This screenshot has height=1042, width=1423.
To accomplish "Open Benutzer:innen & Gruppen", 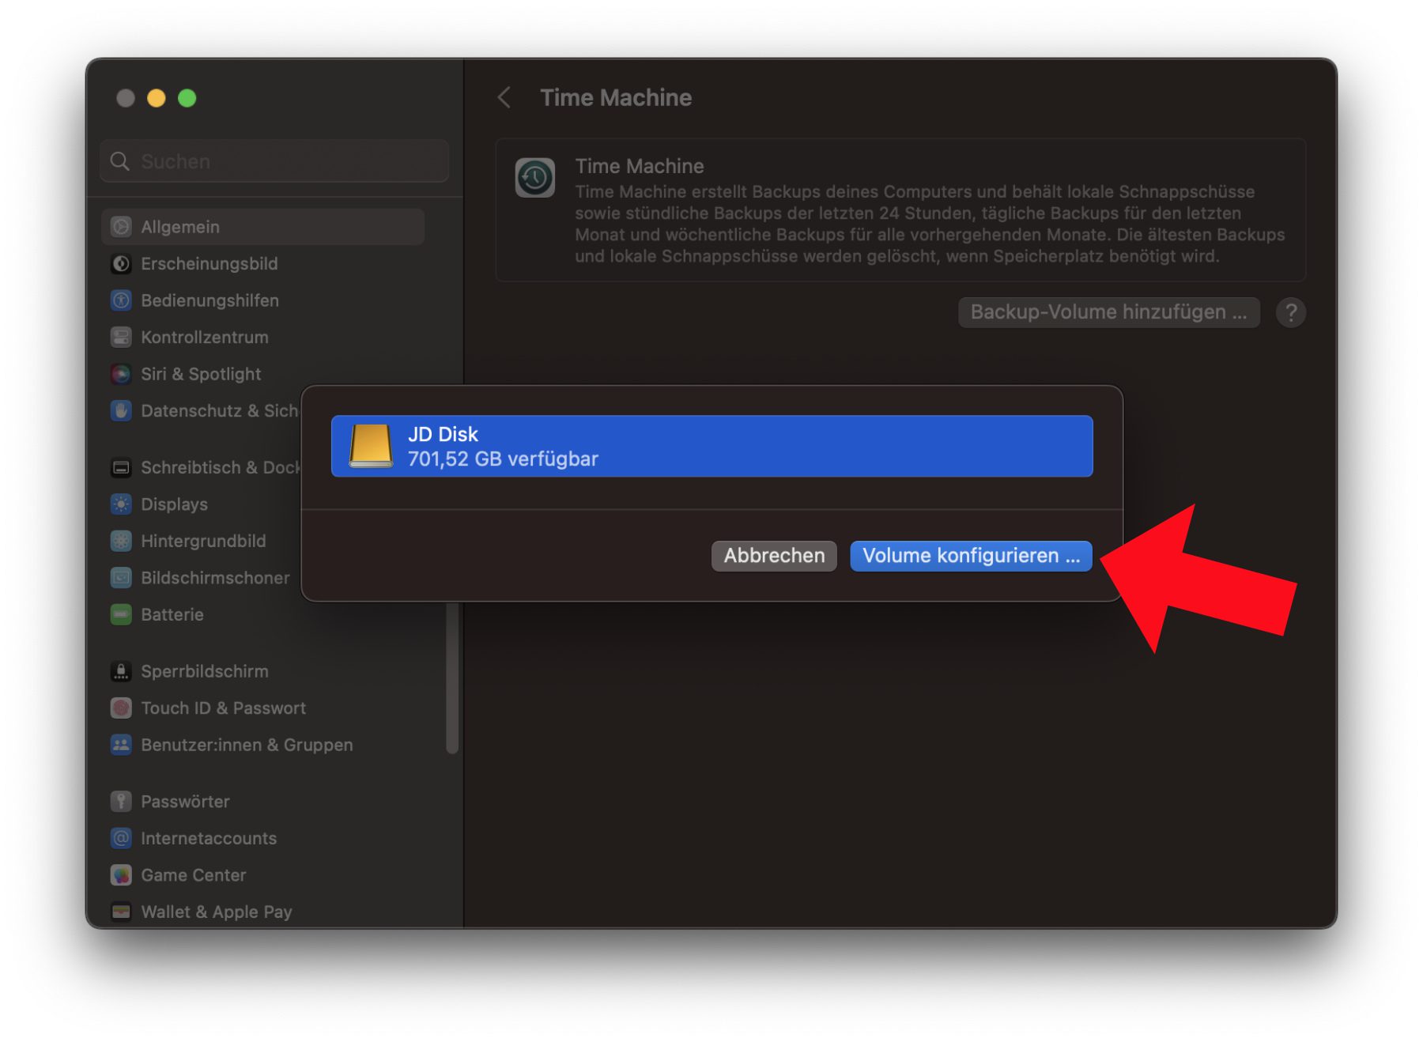I will [x=232, y=745].
